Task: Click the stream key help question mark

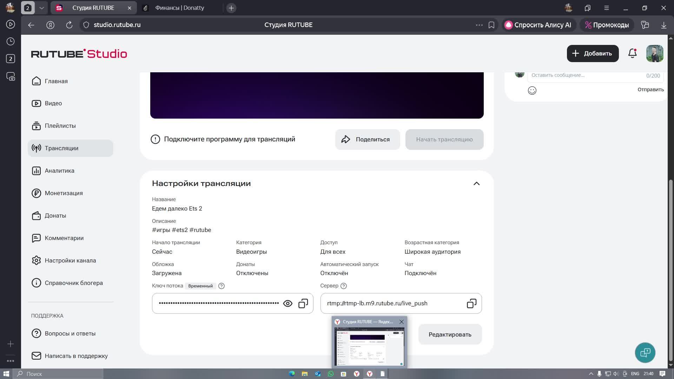Action: [x=221, y=286]
